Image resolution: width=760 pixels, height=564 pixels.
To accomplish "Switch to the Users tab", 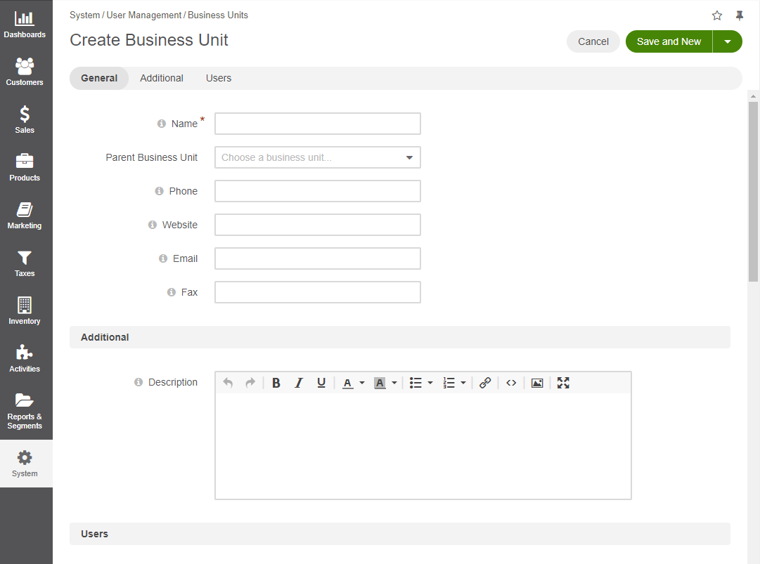I will click(219, 79).
